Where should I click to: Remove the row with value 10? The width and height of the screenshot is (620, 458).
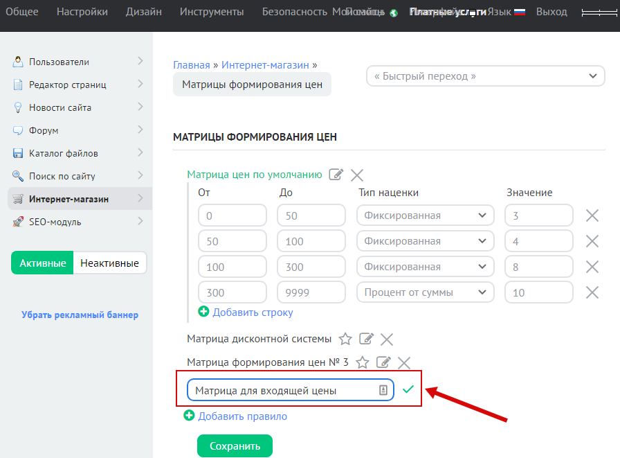[592, 292]
